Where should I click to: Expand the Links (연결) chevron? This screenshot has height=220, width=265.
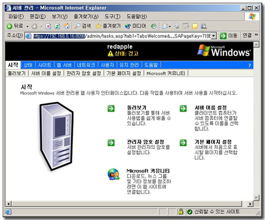click(256, 35)
